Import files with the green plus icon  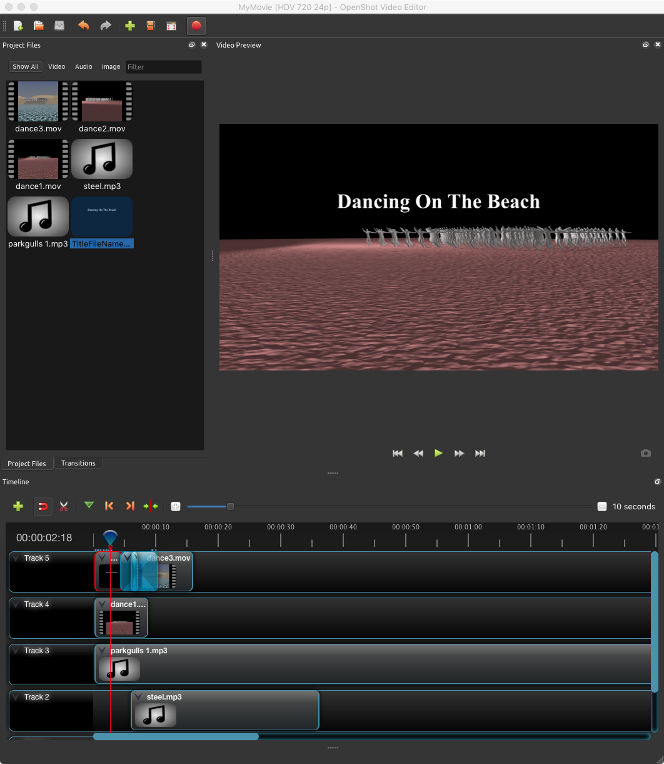(x=129, y=26)
